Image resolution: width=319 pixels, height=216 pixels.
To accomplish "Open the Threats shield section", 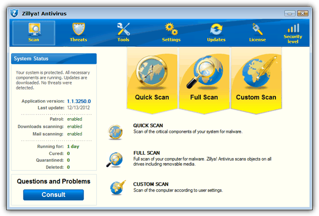I will tap(78, 32).
